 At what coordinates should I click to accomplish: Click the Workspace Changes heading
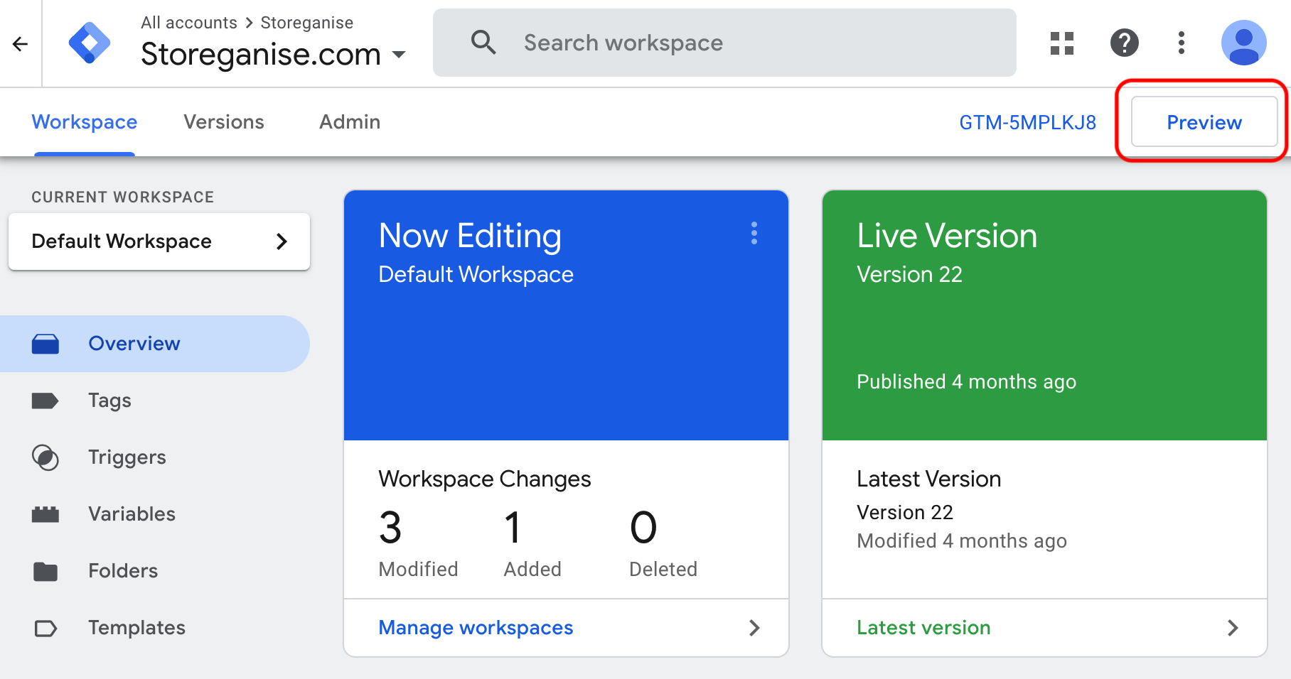(x=484, y=479)
